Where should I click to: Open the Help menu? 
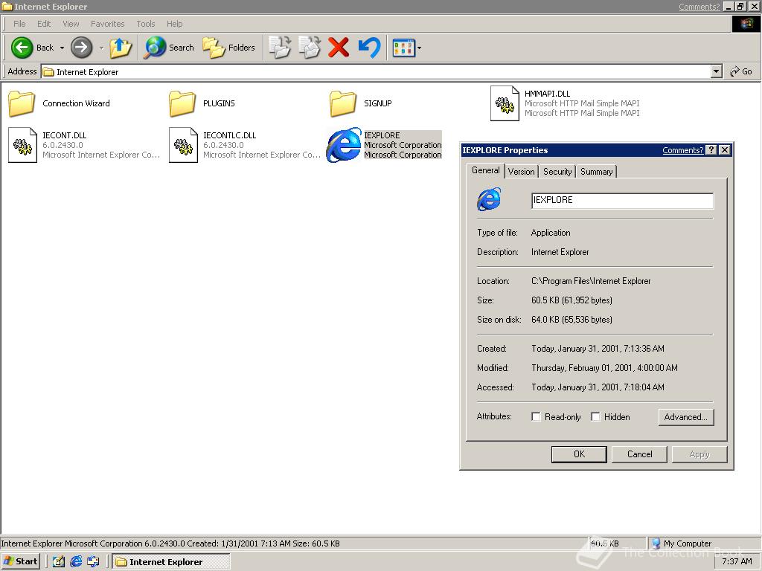point(174,24)
